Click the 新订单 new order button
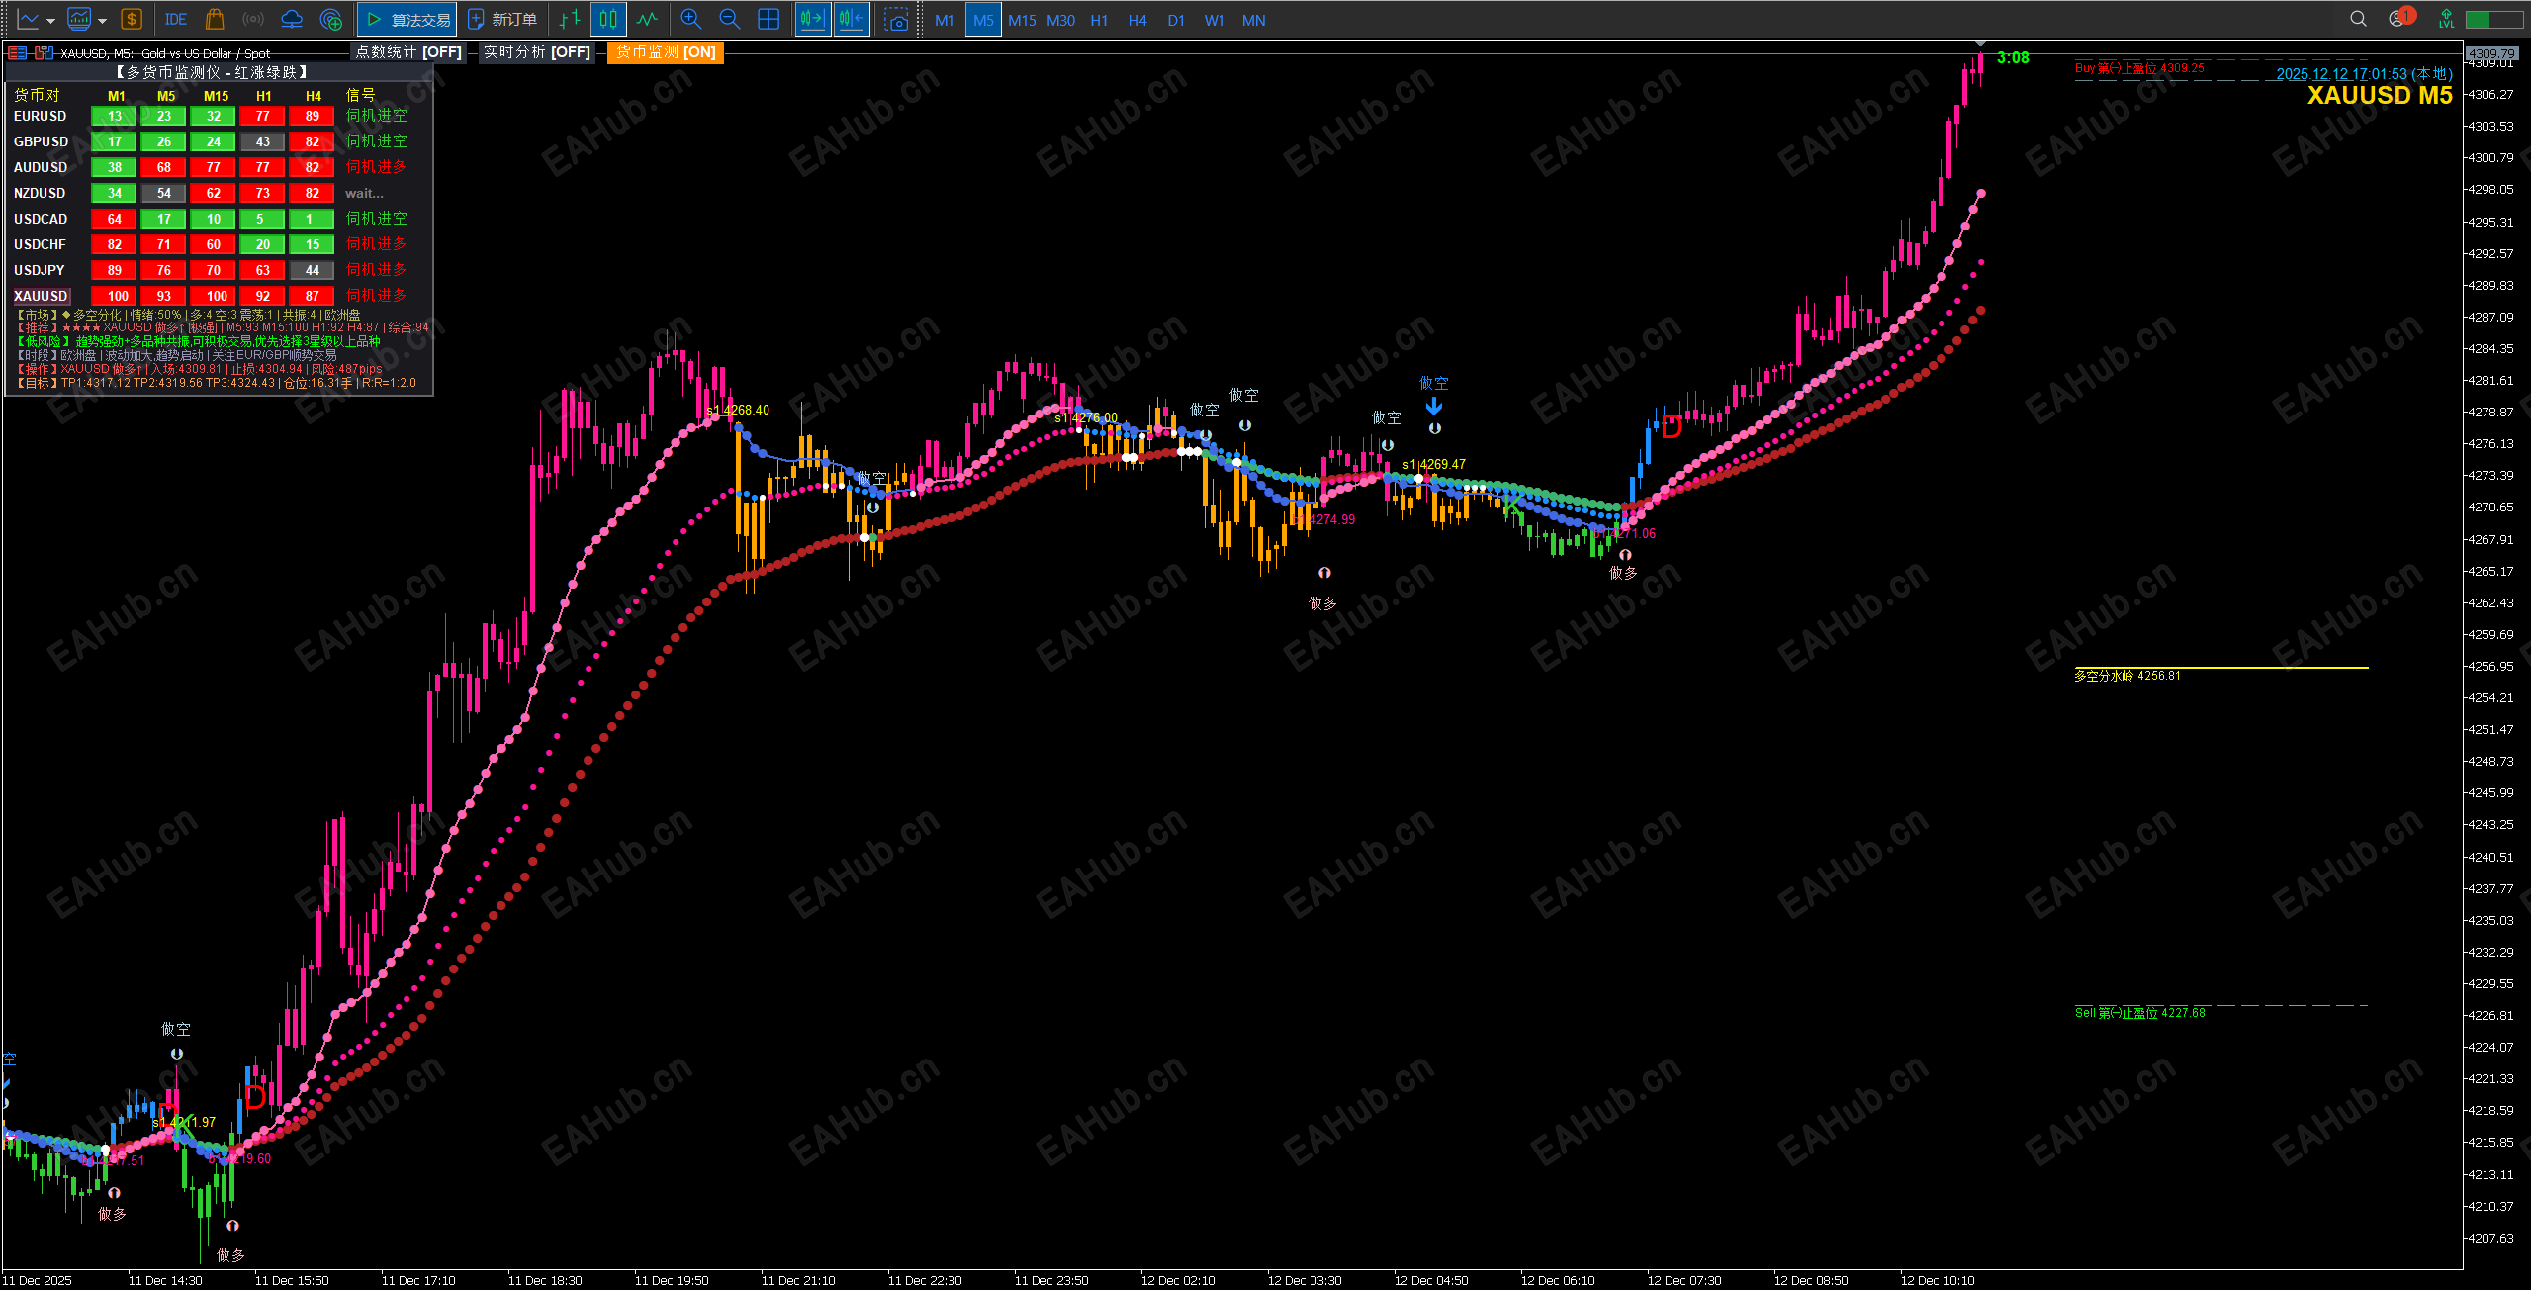This screenshot has width=2531, height=1290. [x=502, y=20]
